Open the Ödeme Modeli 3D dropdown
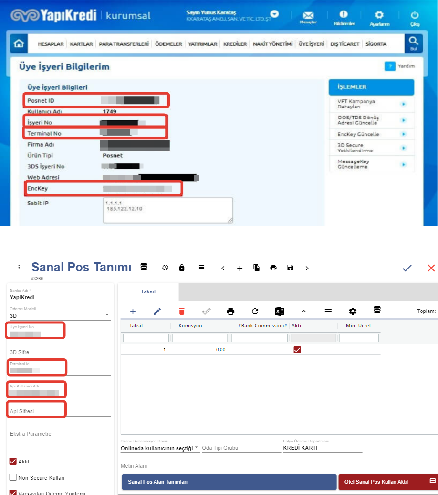The width and height of the screenshot is (438, 495). click(x=106, y=316)
